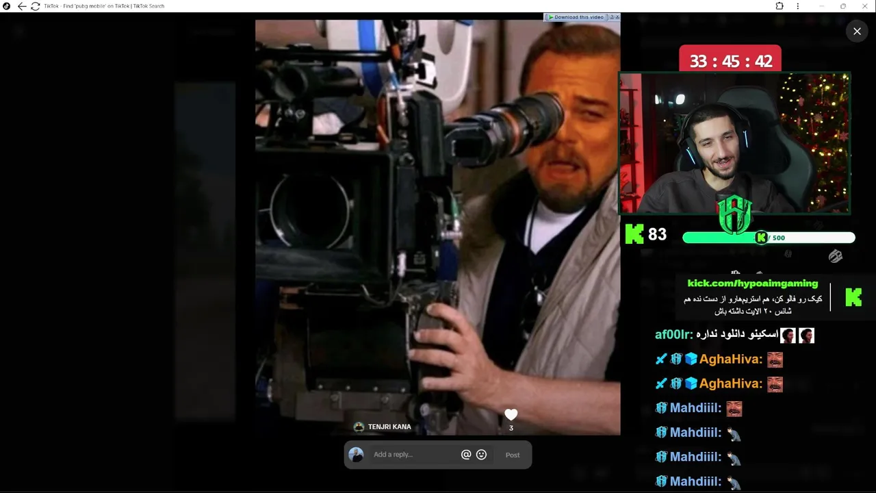The image size is (876, 493).
Task: Open the three-dot window menu
Action: 797,6
